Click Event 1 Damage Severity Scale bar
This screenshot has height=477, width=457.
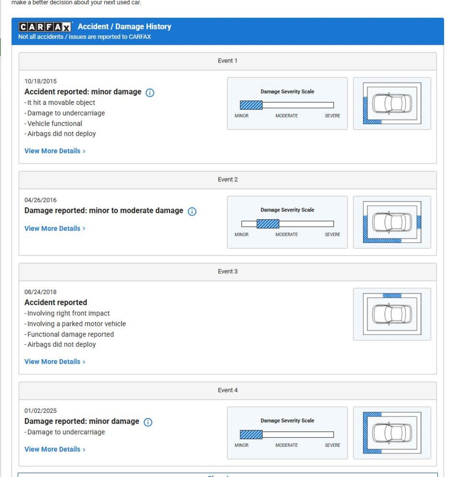click(x=287, y=105)
